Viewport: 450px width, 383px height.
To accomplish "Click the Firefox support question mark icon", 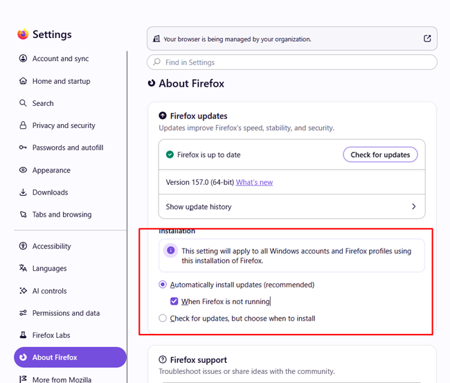I will [163, 359].
